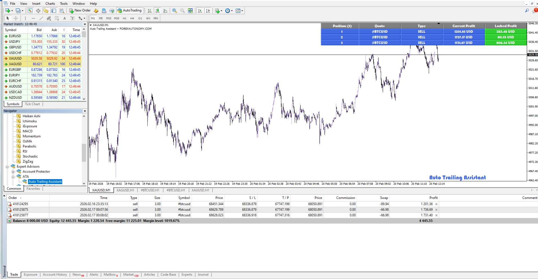The height and width of the screenshot is (279, 538).
Task: Select the Fibonacci Retracement tool
Action: pos(57,18)
